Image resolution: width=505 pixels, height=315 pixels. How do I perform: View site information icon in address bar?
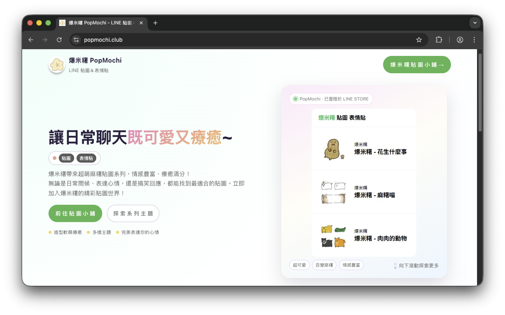tap(77, 40)
